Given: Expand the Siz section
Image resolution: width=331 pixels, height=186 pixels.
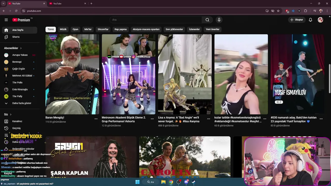Looking at the screenshot, I should pyautogui.click(x=8, y=114).
